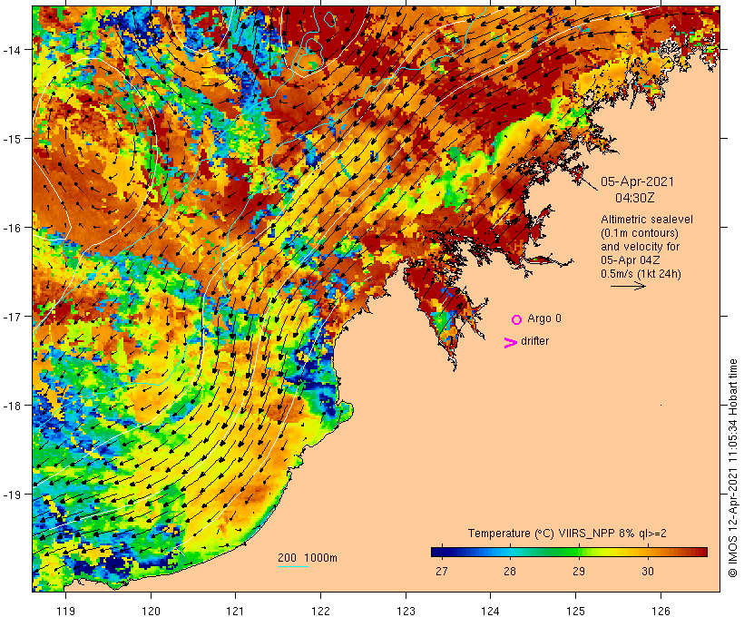Click the magenta drifter legend marker
This screenshot has width=744, height=617.
[x=511, y=343]
